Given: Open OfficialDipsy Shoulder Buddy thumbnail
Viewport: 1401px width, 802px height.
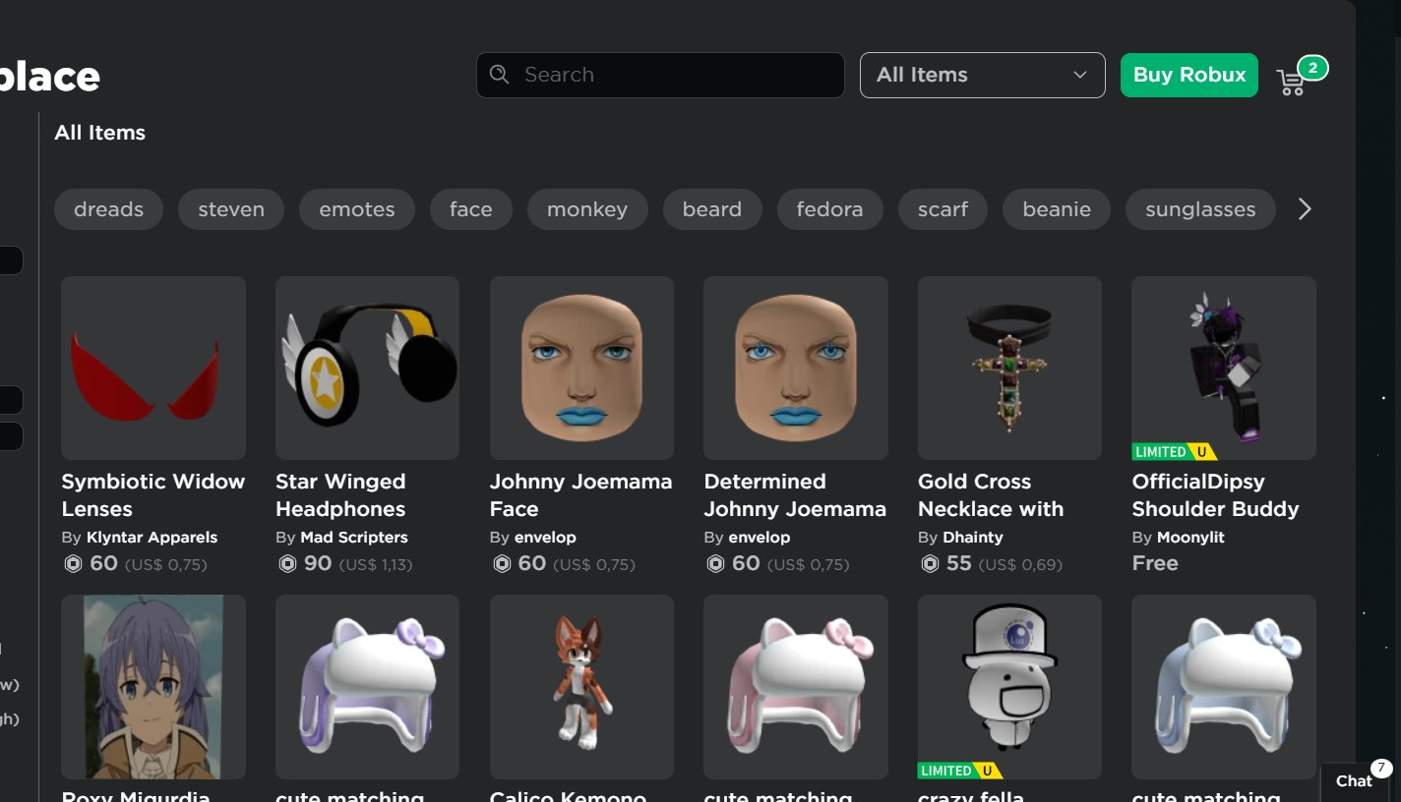Looking at the screenshot, I should 1224,368.
